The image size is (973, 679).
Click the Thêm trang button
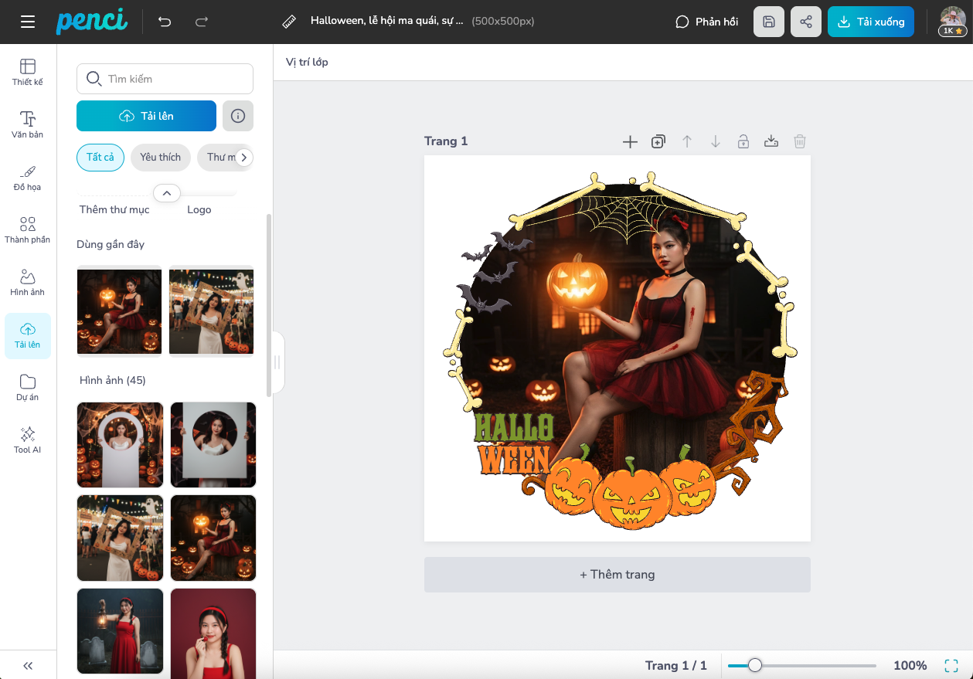pos(617,575)
